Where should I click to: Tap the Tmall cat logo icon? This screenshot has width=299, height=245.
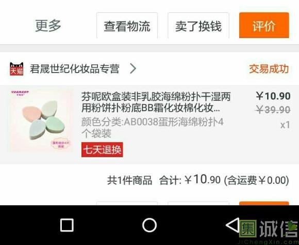tap(16, 69)
